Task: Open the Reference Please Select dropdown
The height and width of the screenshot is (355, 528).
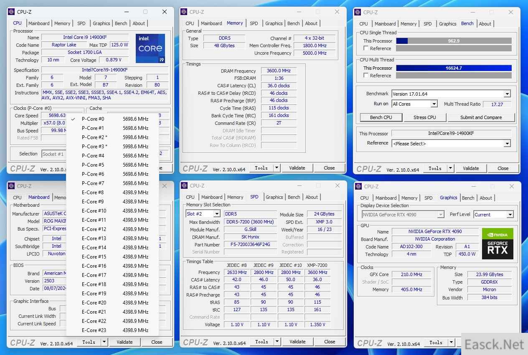Action: tap(507, 144)
